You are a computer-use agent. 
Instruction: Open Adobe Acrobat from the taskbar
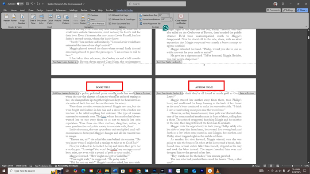pyautogui.click(x=131, y=170)
